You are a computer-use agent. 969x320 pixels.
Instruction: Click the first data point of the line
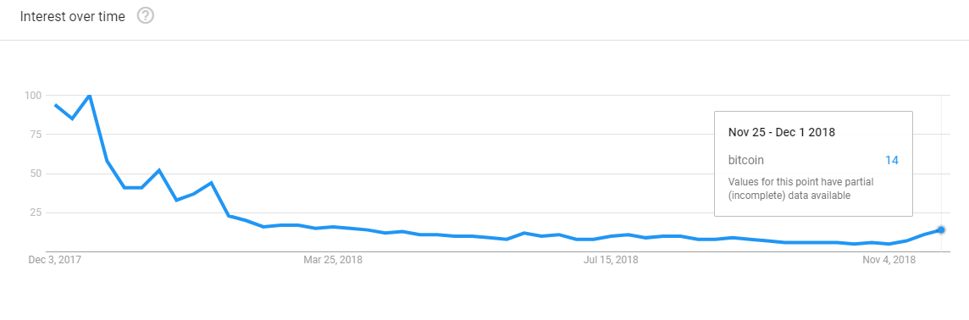click(x=56, y=105)
